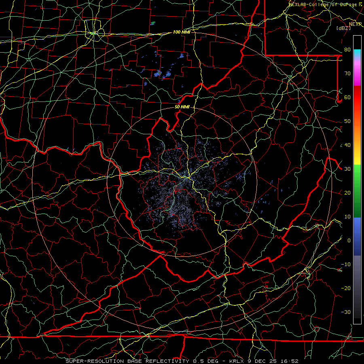Click the "NEXR" label above the dBZ legend

coord(356,24)
